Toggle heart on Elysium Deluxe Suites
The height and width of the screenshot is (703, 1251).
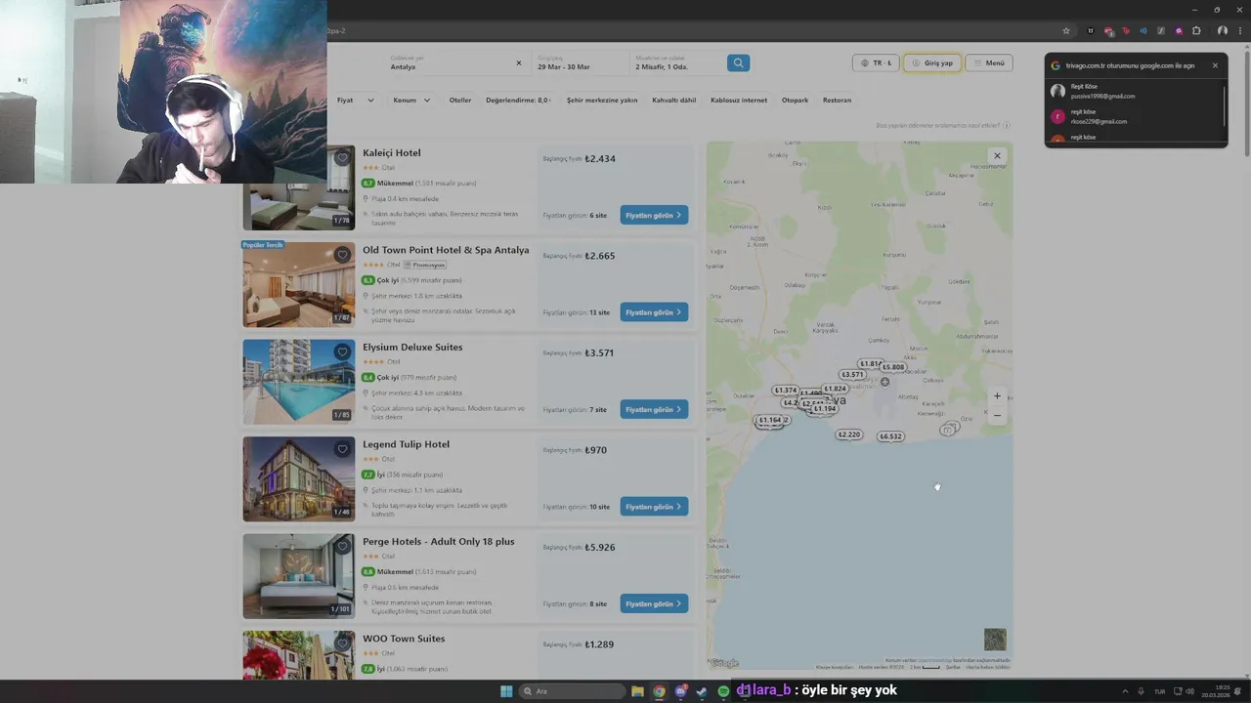342,351
